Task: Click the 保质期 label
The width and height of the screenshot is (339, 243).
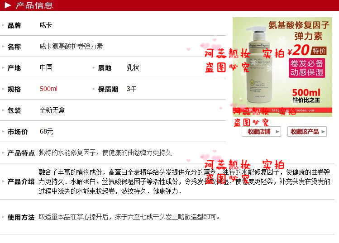Action: click(x=108, y=89)
